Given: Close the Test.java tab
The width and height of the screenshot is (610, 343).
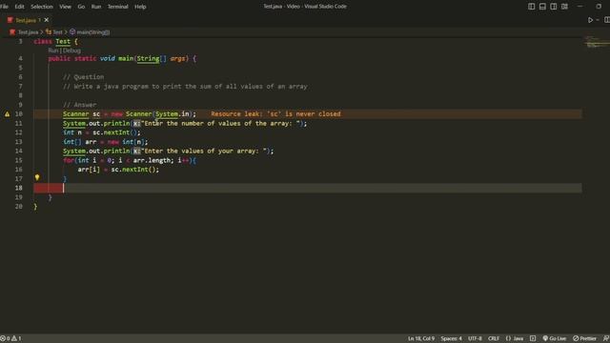Looking at the screenshot, I should click(47, 20).
